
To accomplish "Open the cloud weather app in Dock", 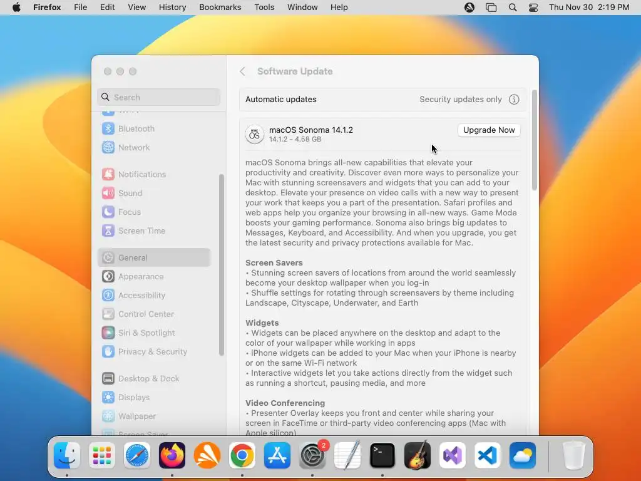I will (523, 455).
